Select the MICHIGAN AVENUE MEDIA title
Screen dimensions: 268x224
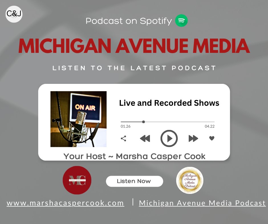tap(134, 45)
